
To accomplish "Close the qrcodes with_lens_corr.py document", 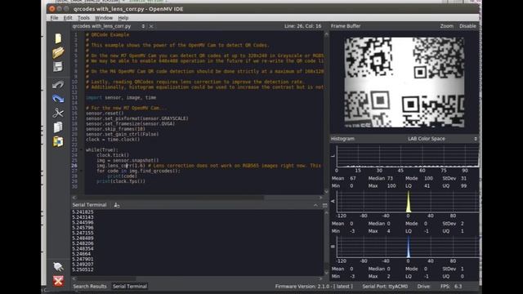I will coord(151,26).
